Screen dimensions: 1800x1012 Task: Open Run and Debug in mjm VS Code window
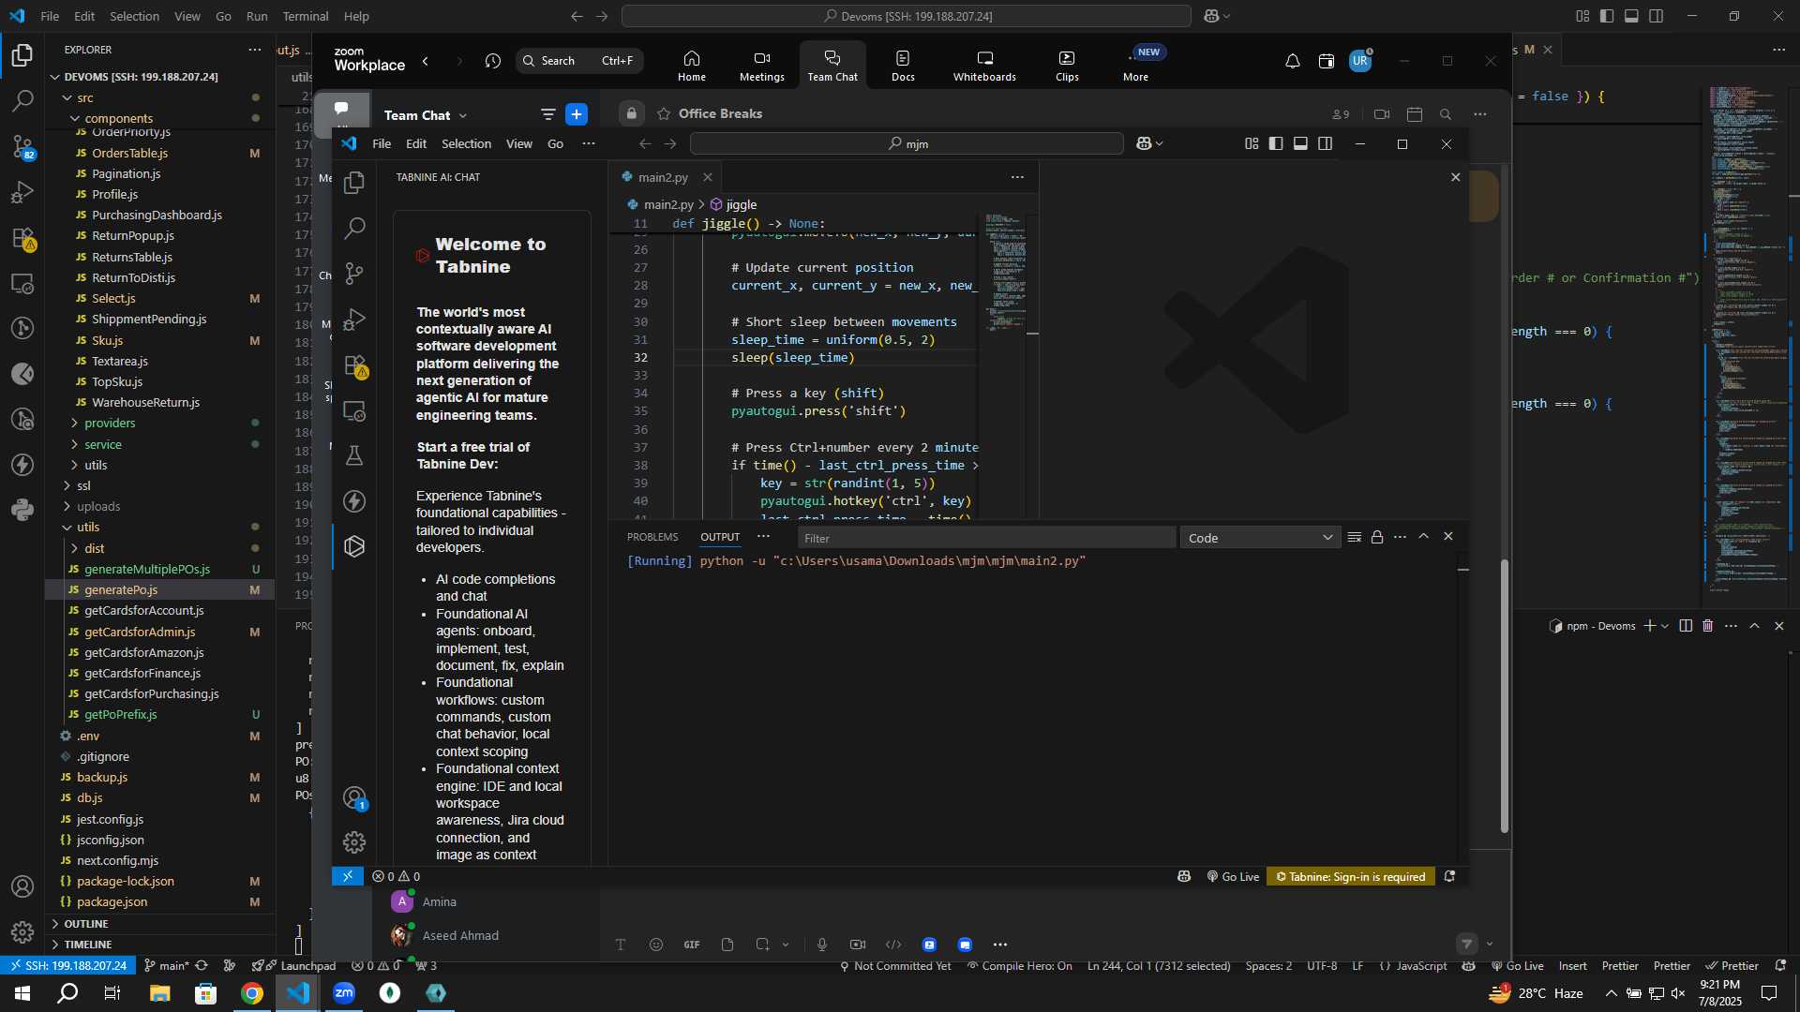[354, 320]
